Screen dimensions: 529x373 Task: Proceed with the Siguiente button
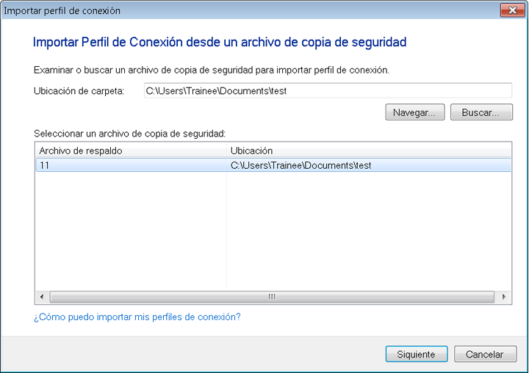coord(416,354)
